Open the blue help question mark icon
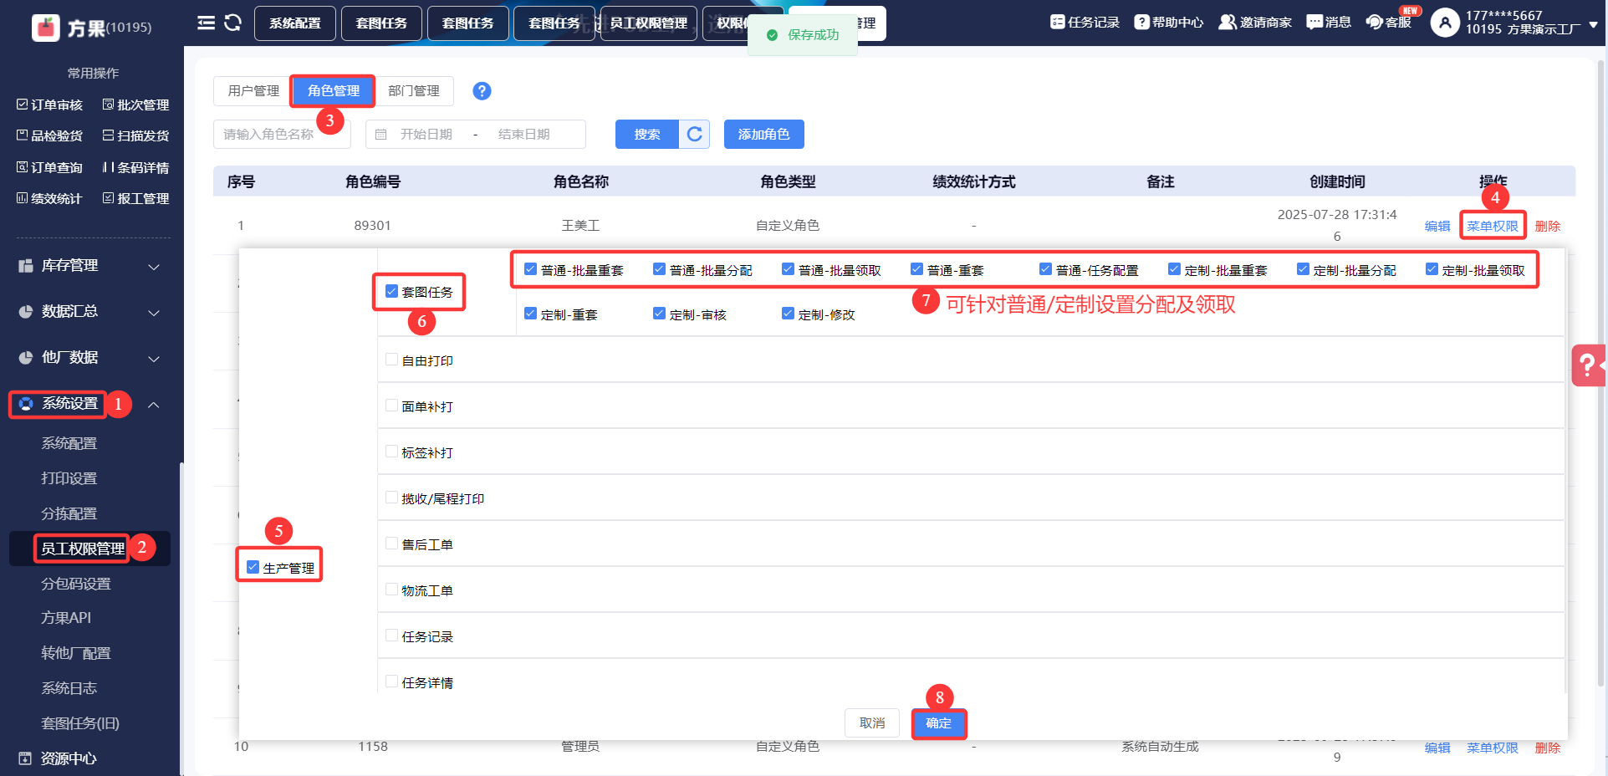The image size is (1608, 776). tap(482, 91)
